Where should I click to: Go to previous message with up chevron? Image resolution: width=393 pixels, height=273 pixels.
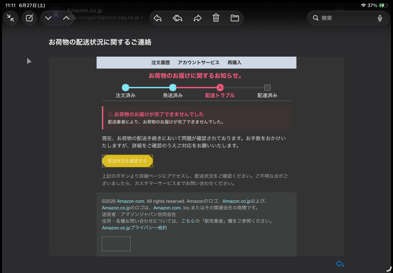[66, 18]
